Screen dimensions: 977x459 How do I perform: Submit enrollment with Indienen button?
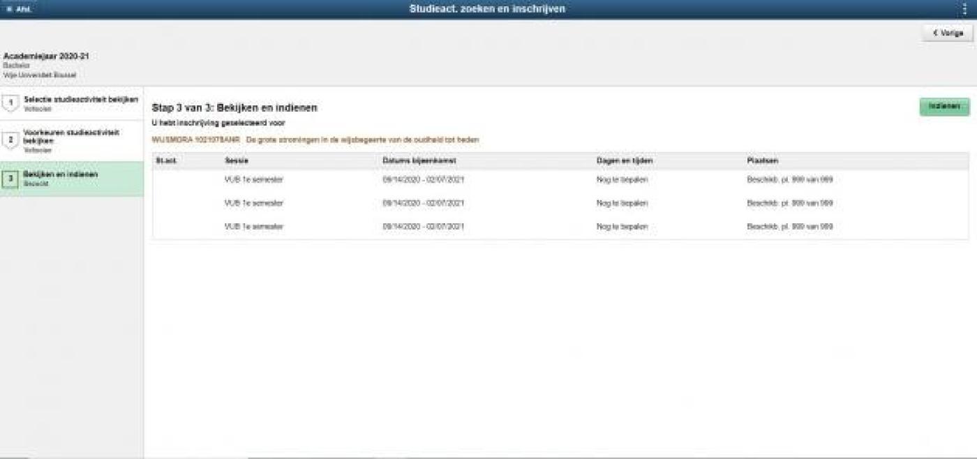pos(944,107)
